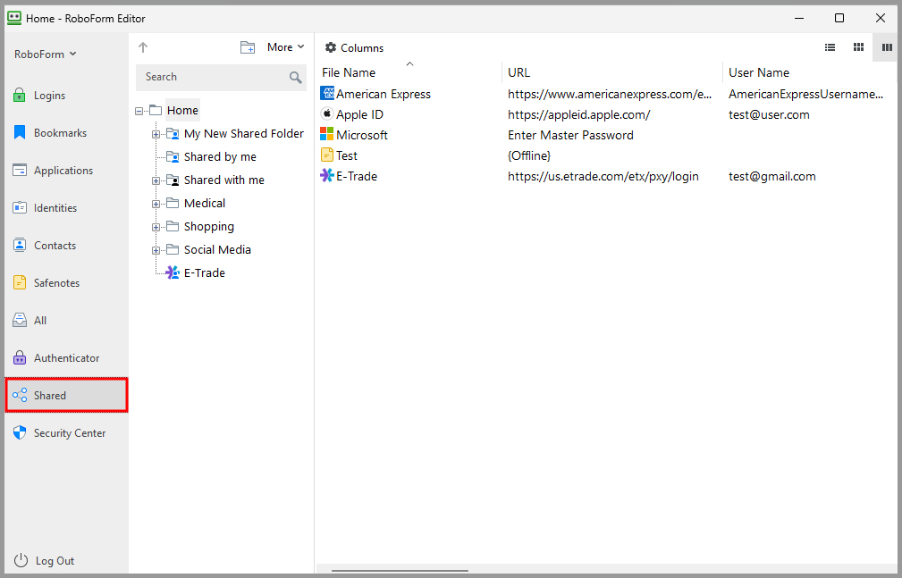Open the Safenotes section
This screenshot has width=902, height=578.
[x=66, y=283]
